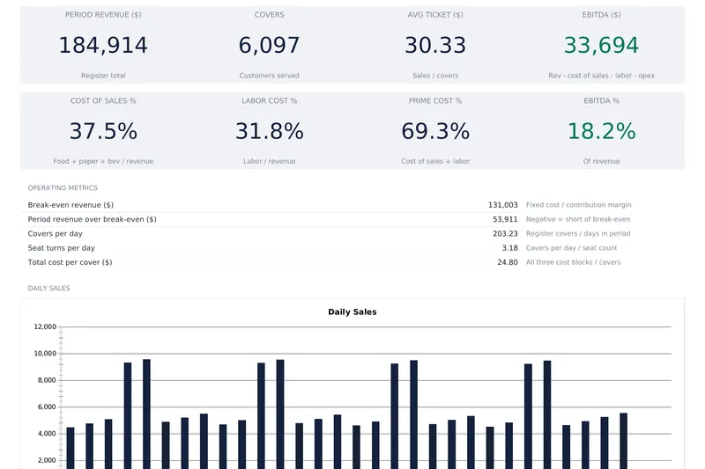Select the PRIME COST % heading
The width and height of the screenshot is (705, 469).
tap(435, 101)
